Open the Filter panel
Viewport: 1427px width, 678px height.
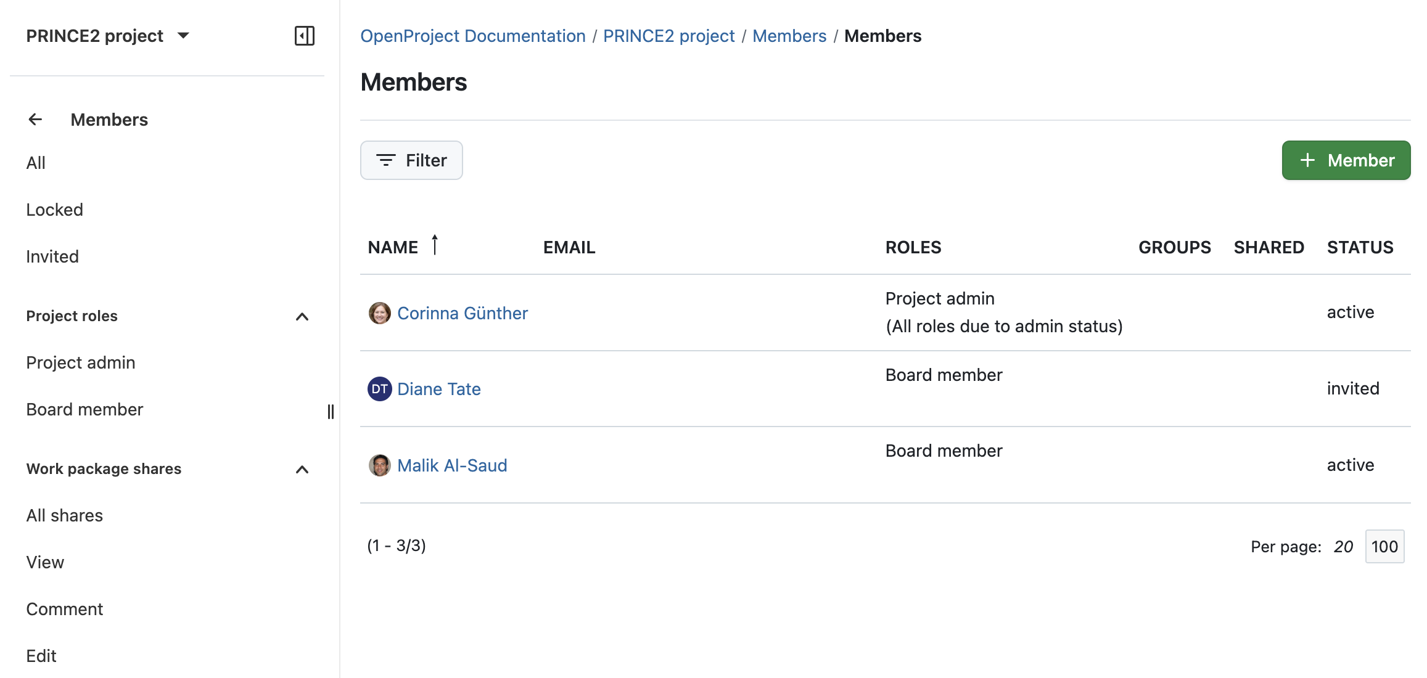coord(411,160)
